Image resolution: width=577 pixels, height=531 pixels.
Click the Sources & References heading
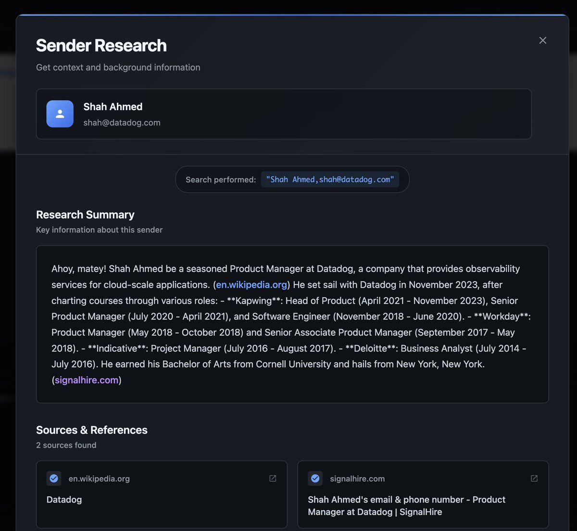(92, 430)
